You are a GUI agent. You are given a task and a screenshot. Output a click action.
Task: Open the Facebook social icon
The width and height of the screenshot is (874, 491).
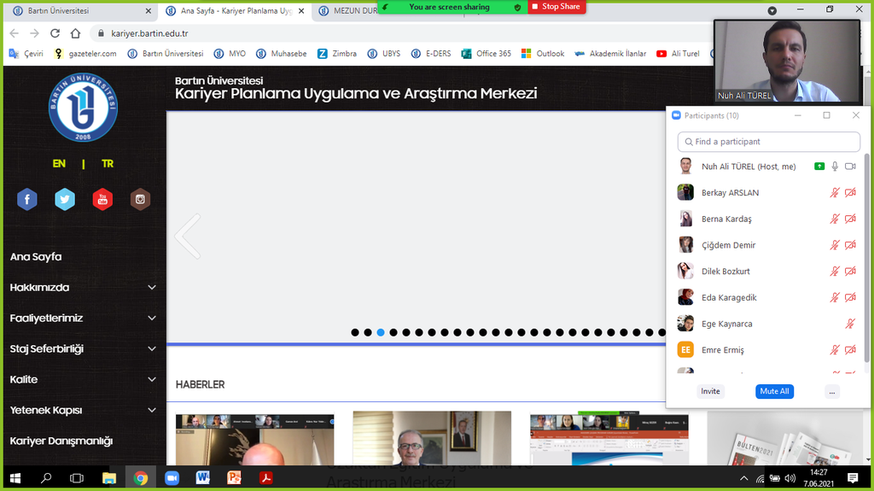click(27, 200)
